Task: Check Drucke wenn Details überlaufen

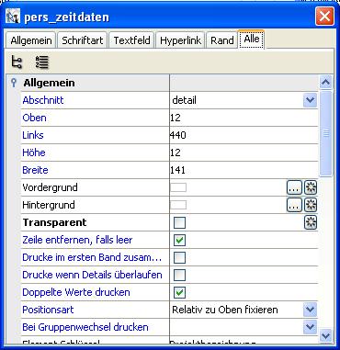Action: [179, 275]
